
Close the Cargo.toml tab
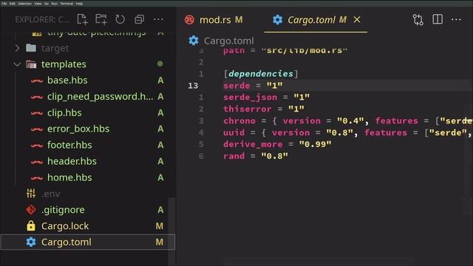[357, 20]
